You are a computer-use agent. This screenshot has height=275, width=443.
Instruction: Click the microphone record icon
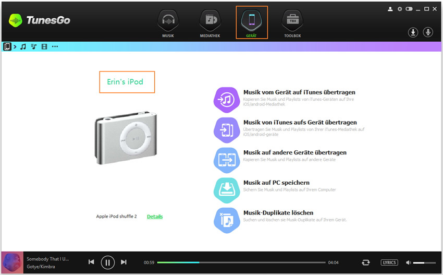[428, 32]
